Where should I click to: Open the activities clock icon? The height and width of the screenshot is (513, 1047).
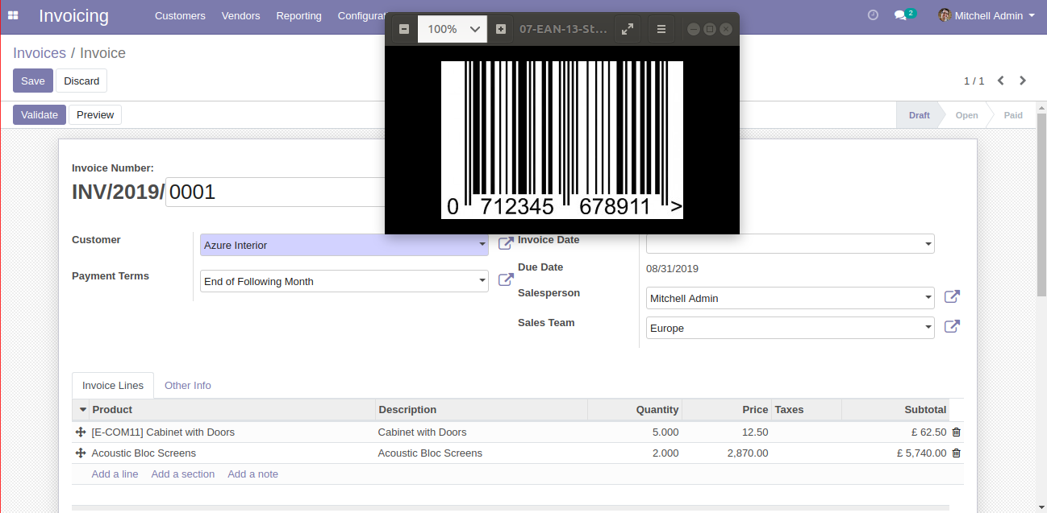pos(873,15)
